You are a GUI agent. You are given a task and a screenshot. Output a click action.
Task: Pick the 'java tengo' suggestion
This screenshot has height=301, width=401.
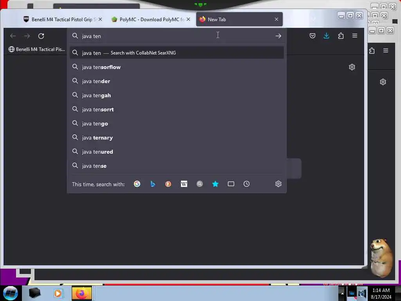[x=177, y=123]
